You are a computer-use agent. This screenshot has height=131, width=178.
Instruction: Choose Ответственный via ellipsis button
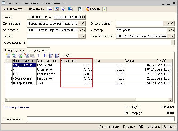[x=165, y=24]
